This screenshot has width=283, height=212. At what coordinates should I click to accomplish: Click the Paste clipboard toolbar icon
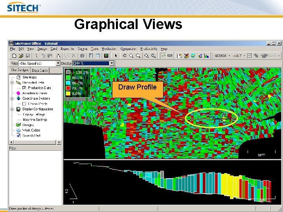tap(50, 56)
